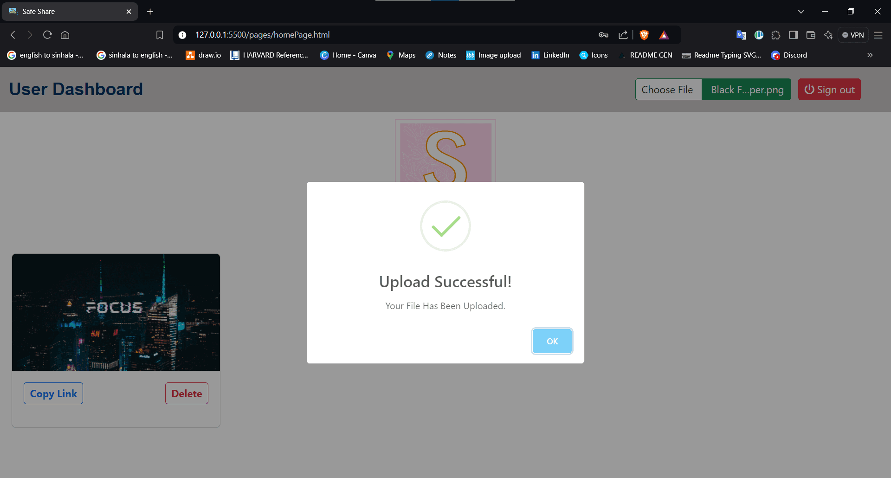Open the Google Translate extension icon
Screen dimensions: 891x478
pyautogui.click(x=741, y=35)
